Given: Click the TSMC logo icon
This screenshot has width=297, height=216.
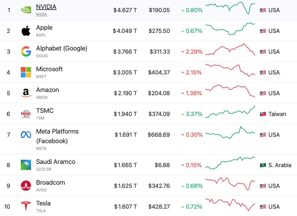Looking at the screenshot, I should (26, 114).
